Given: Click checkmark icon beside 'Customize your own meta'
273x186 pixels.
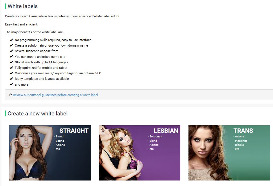Looking at the screenshot, I should [x=11, y=73].
